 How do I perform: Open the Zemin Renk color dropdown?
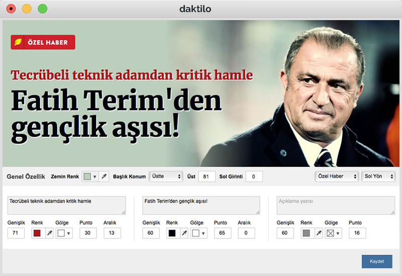click(x=90, y=176)
